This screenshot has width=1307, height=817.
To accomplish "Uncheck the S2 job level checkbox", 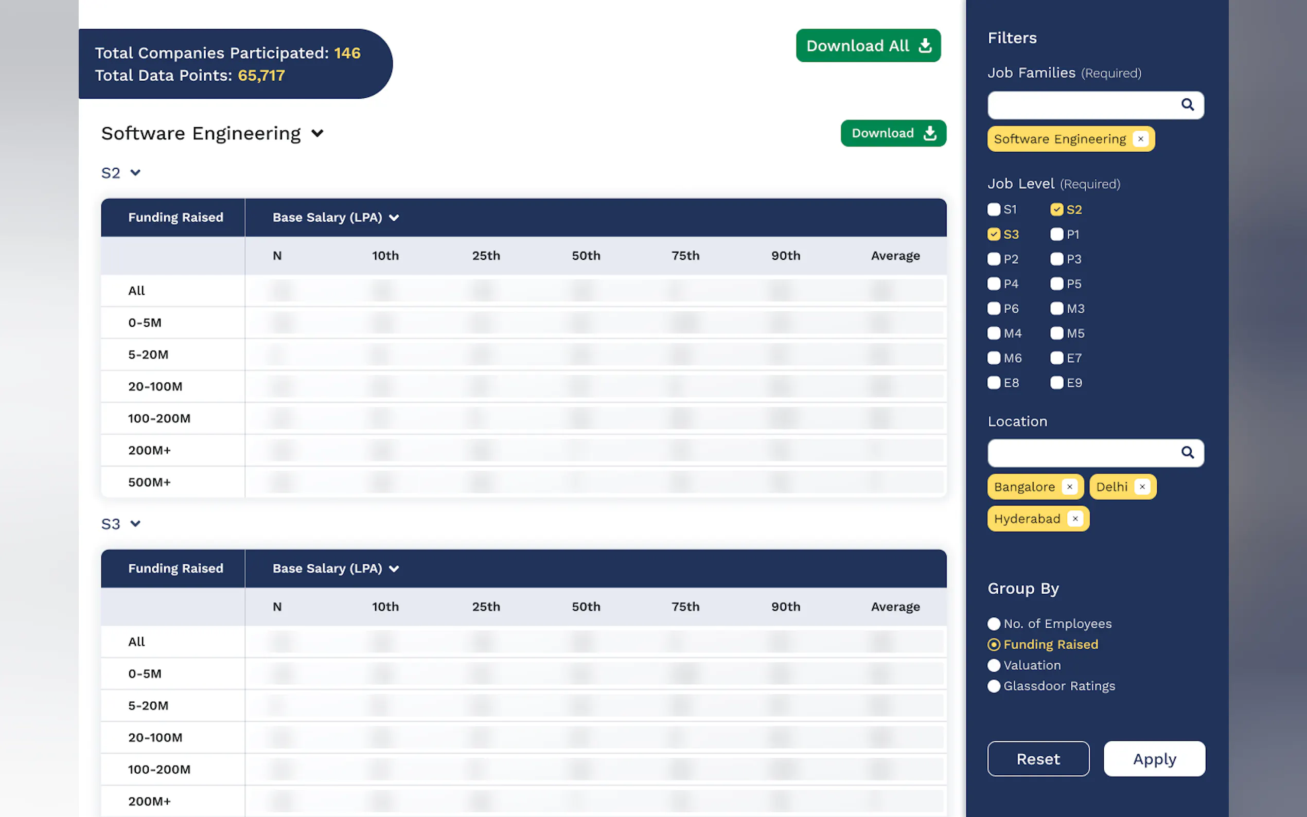I will point(1056,210).
